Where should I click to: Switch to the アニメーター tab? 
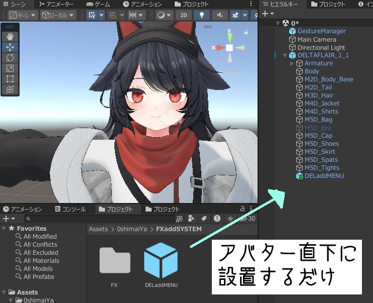point(56,4)
